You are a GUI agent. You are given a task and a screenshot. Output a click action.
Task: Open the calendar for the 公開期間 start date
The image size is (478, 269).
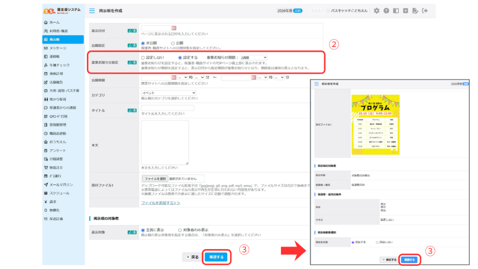click(x=174, y=77)
